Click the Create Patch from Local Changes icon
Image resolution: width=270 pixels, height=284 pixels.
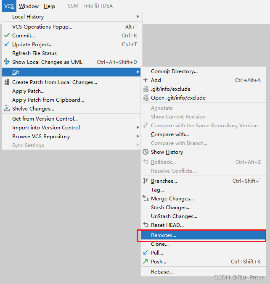tap(7, 82)
